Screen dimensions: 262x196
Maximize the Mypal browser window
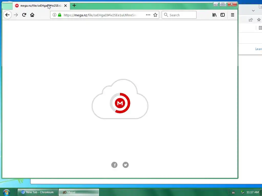[223, 4]
